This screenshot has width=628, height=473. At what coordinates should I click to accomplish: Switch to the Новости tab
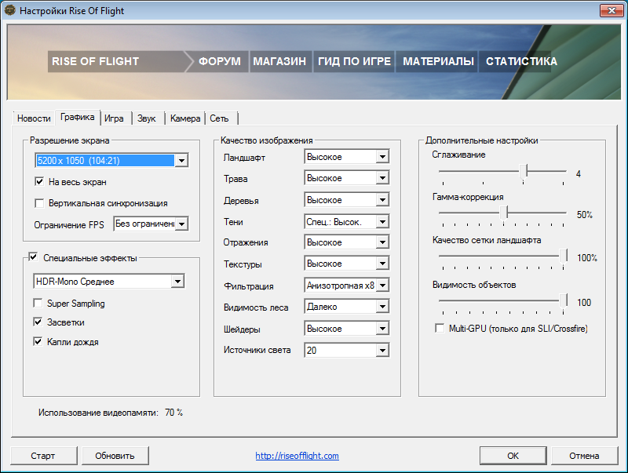34,118
